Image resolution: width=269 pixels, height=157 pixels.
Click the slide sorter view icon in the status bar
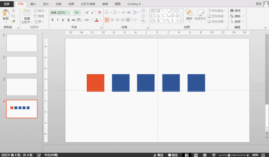[x=196, y=155]
